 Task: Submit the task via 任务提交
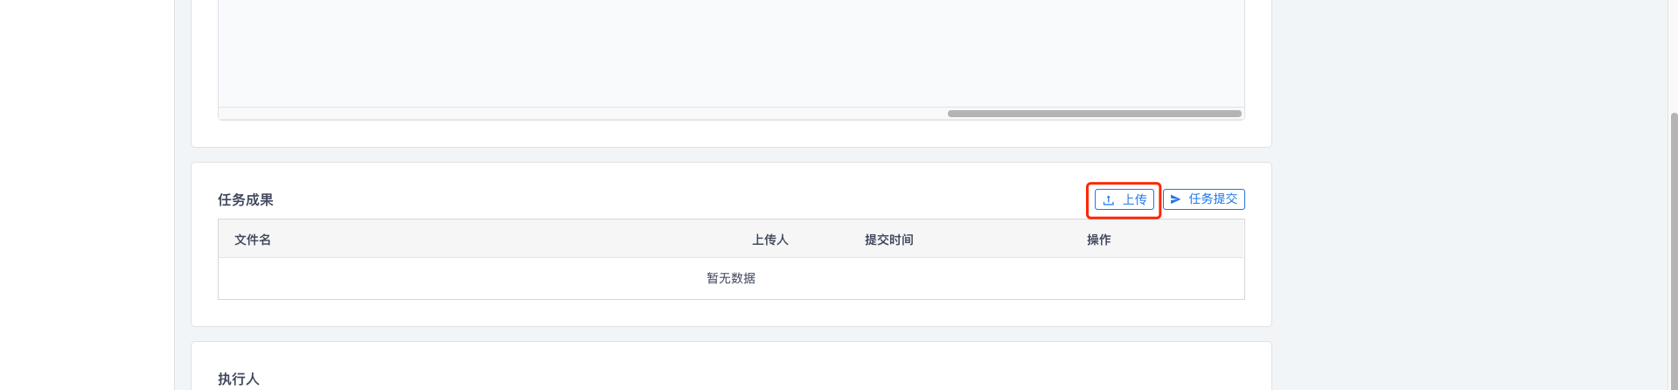1203,199
